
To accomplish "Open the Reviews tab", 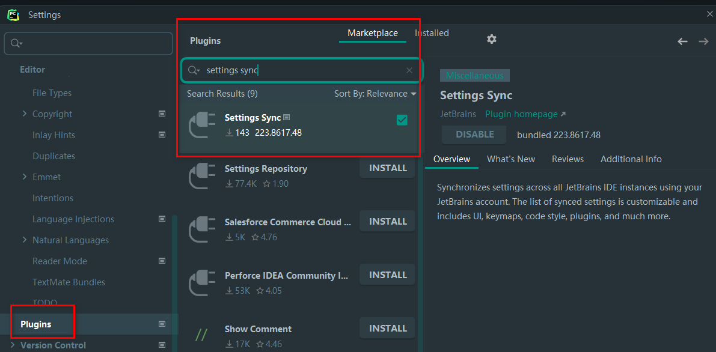I will (x=568, y=159).
